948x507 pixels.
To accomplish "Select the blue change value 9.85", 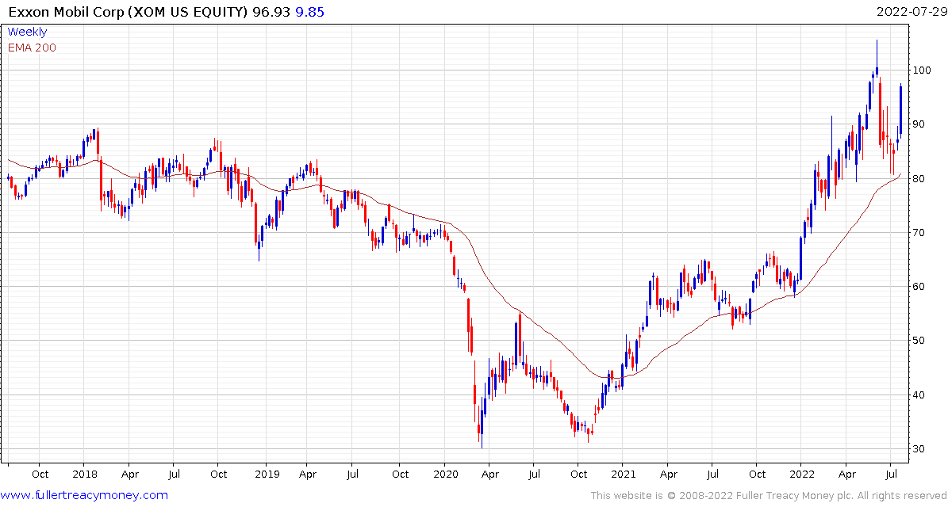I will tap(309, 12).
